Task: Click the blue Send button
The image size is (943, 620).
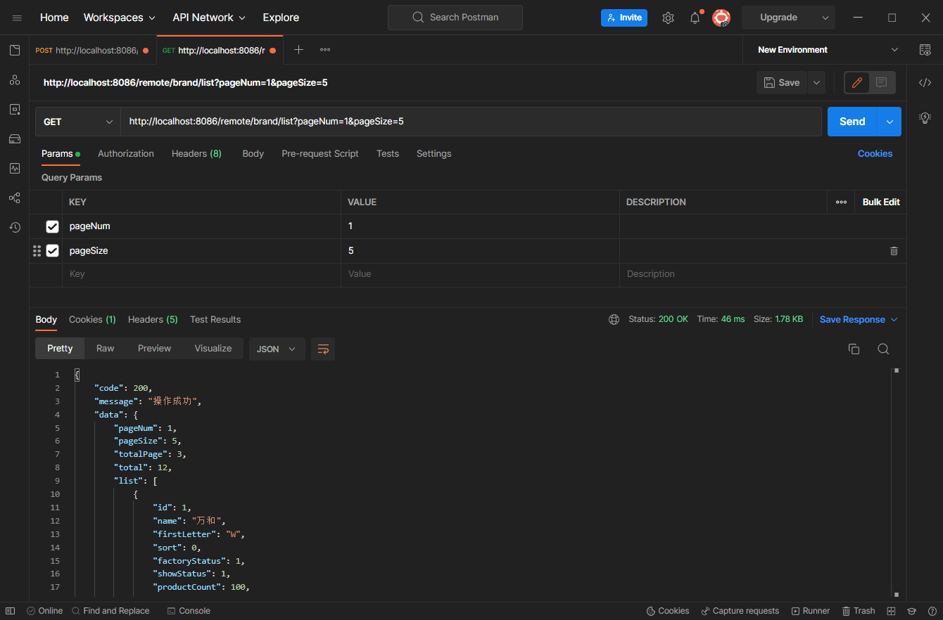Action: [852, 122]
